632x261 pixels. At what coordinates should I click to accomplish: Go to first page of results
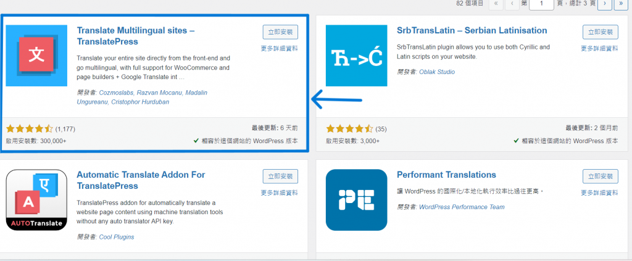[x=496, y=4]
